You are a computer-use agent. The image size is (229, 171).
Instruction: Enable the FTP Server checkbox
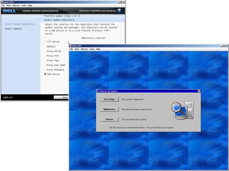[x=45, y=41]
